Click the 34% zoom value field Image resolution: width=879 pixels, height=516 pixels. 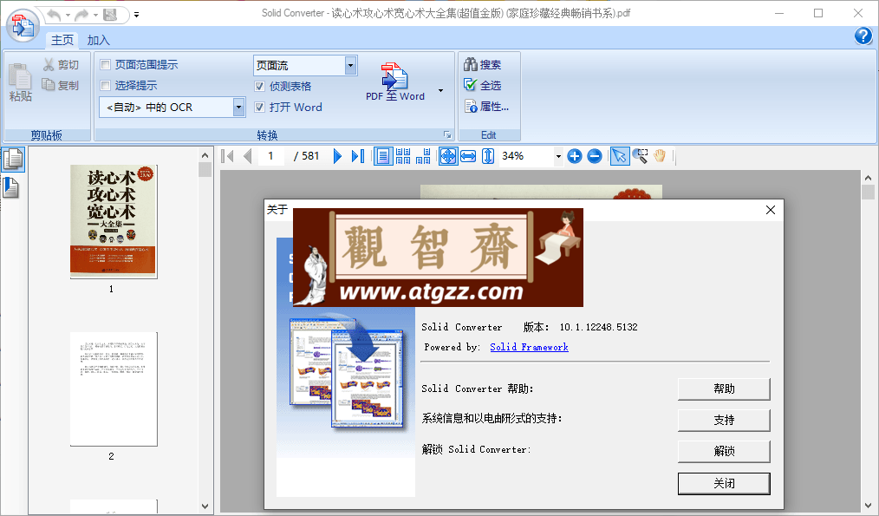point(526,156)
